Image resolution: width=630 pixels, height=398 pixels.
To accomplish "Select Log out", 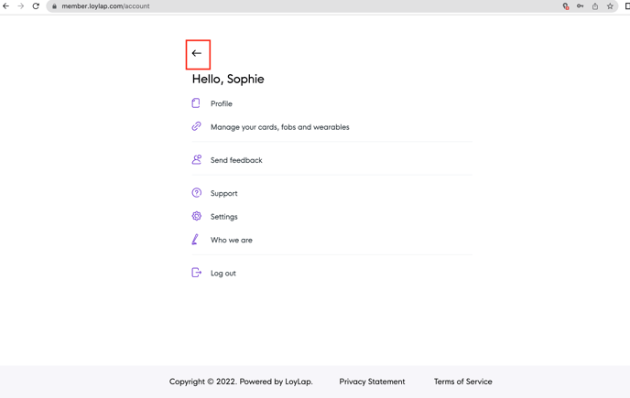I will (223, 273).
